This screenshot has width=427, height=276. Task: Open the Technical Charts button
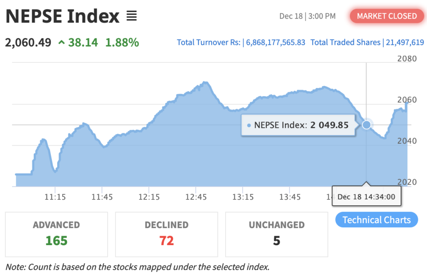coord(376,220)
